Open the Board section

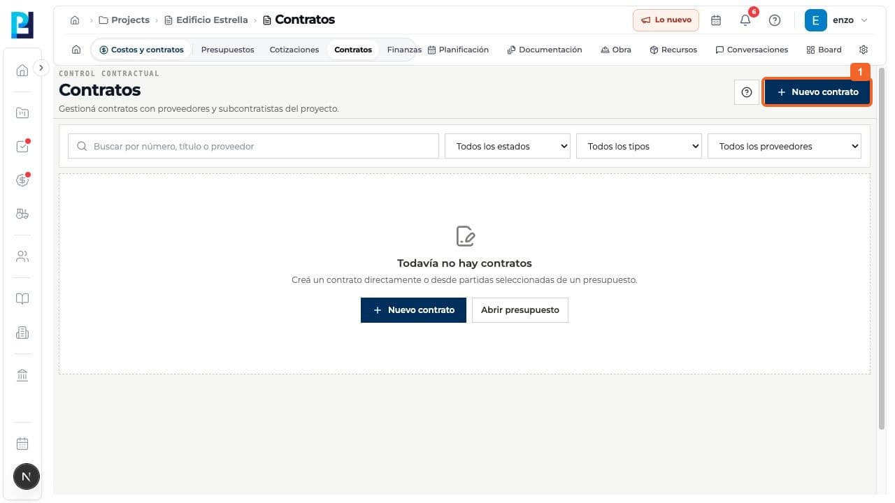[824, 50]
